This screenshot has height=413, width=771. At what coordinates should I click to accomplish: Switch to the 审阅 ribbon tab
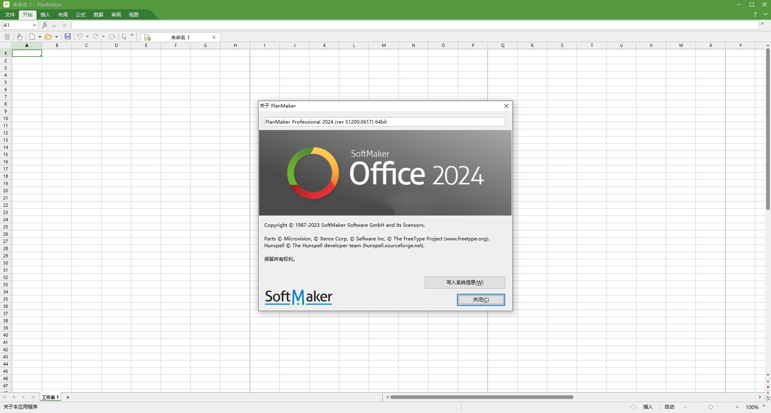[116, 15]
